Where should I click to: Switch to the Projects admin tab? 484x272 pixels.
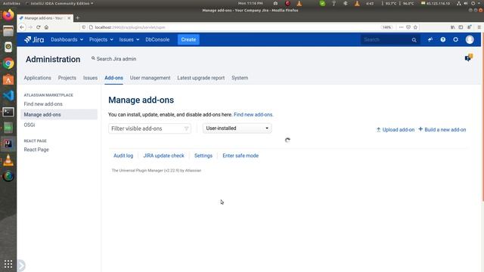[67, 78]
